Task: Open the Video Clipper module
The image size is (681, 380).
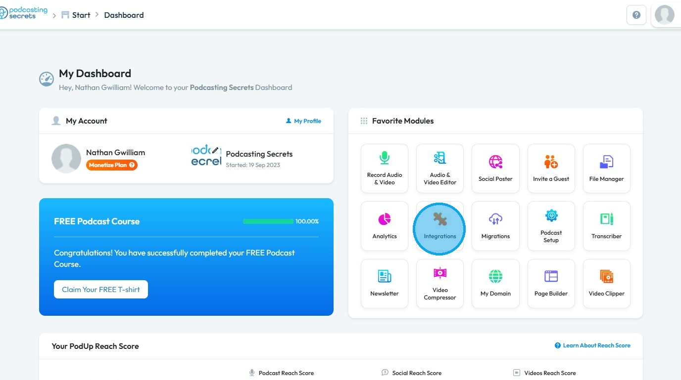Action: click(606, 284)
